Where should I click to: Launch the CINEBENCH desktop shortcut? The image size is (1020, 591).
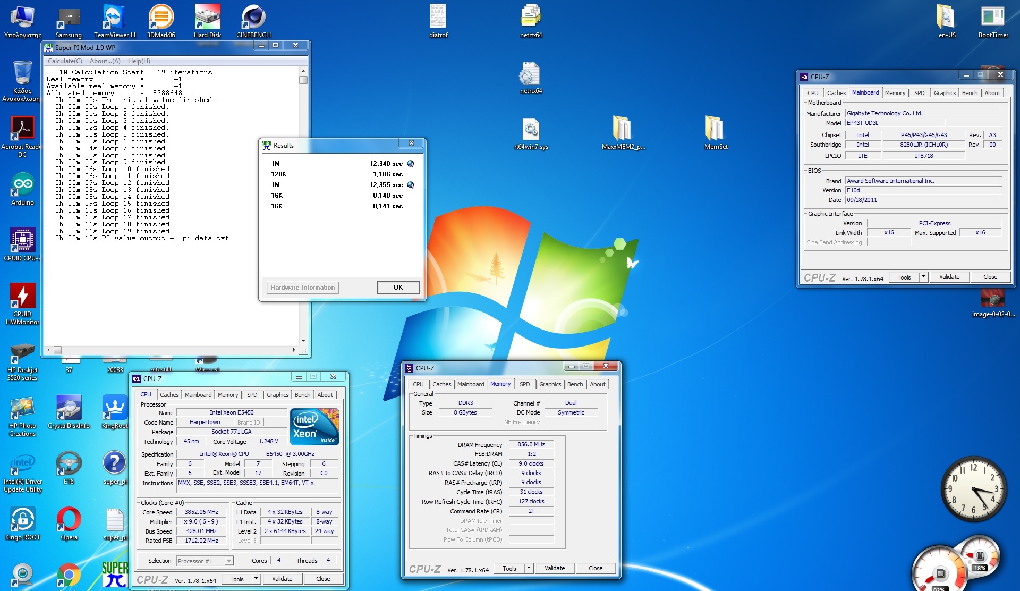253,21
